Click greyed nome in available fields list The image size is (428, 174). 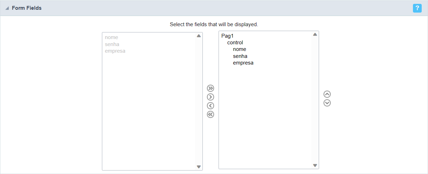111,37
